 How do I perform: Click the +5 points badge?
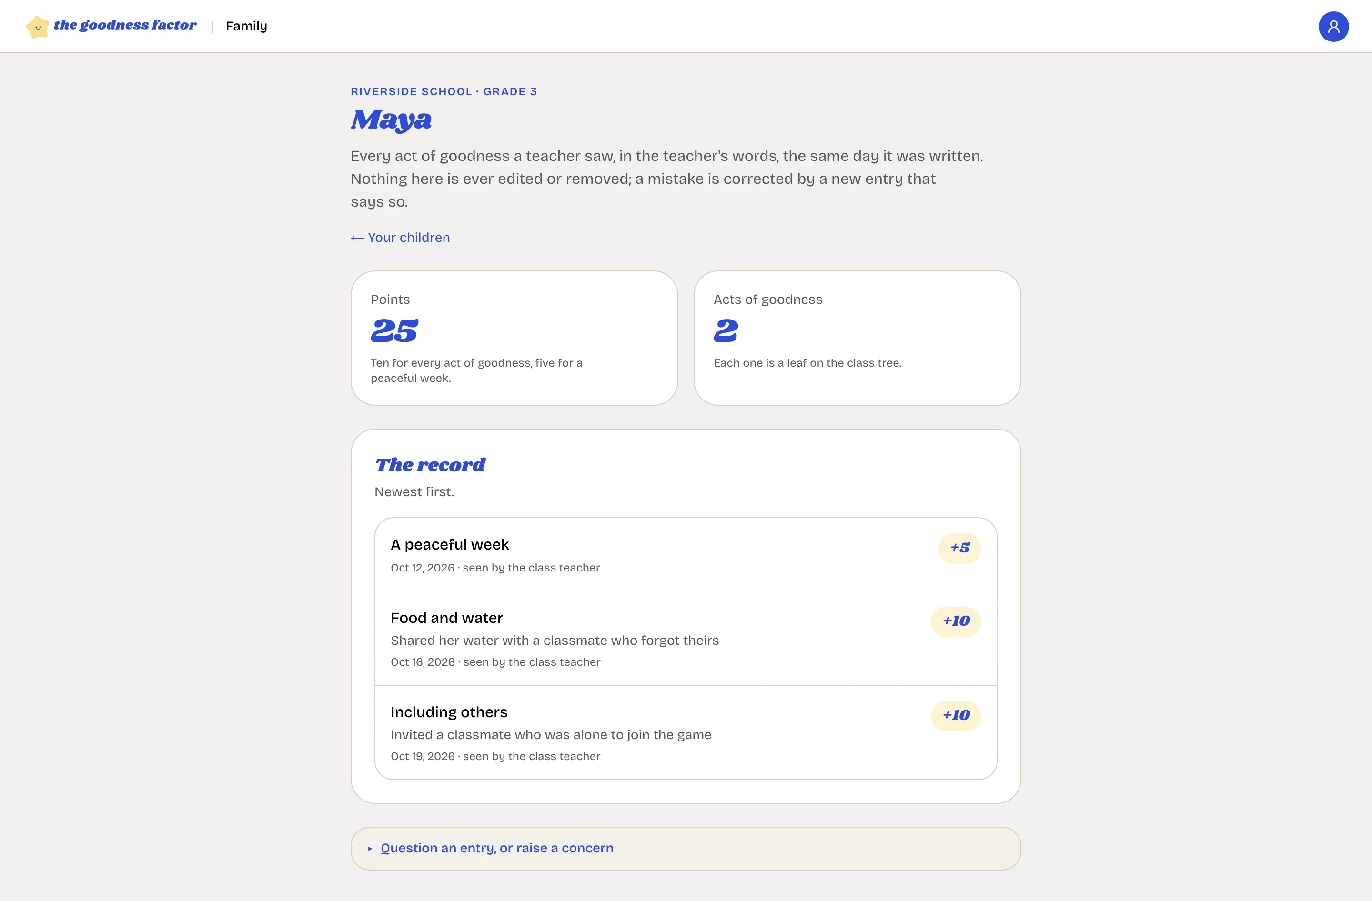pos(959,548)
